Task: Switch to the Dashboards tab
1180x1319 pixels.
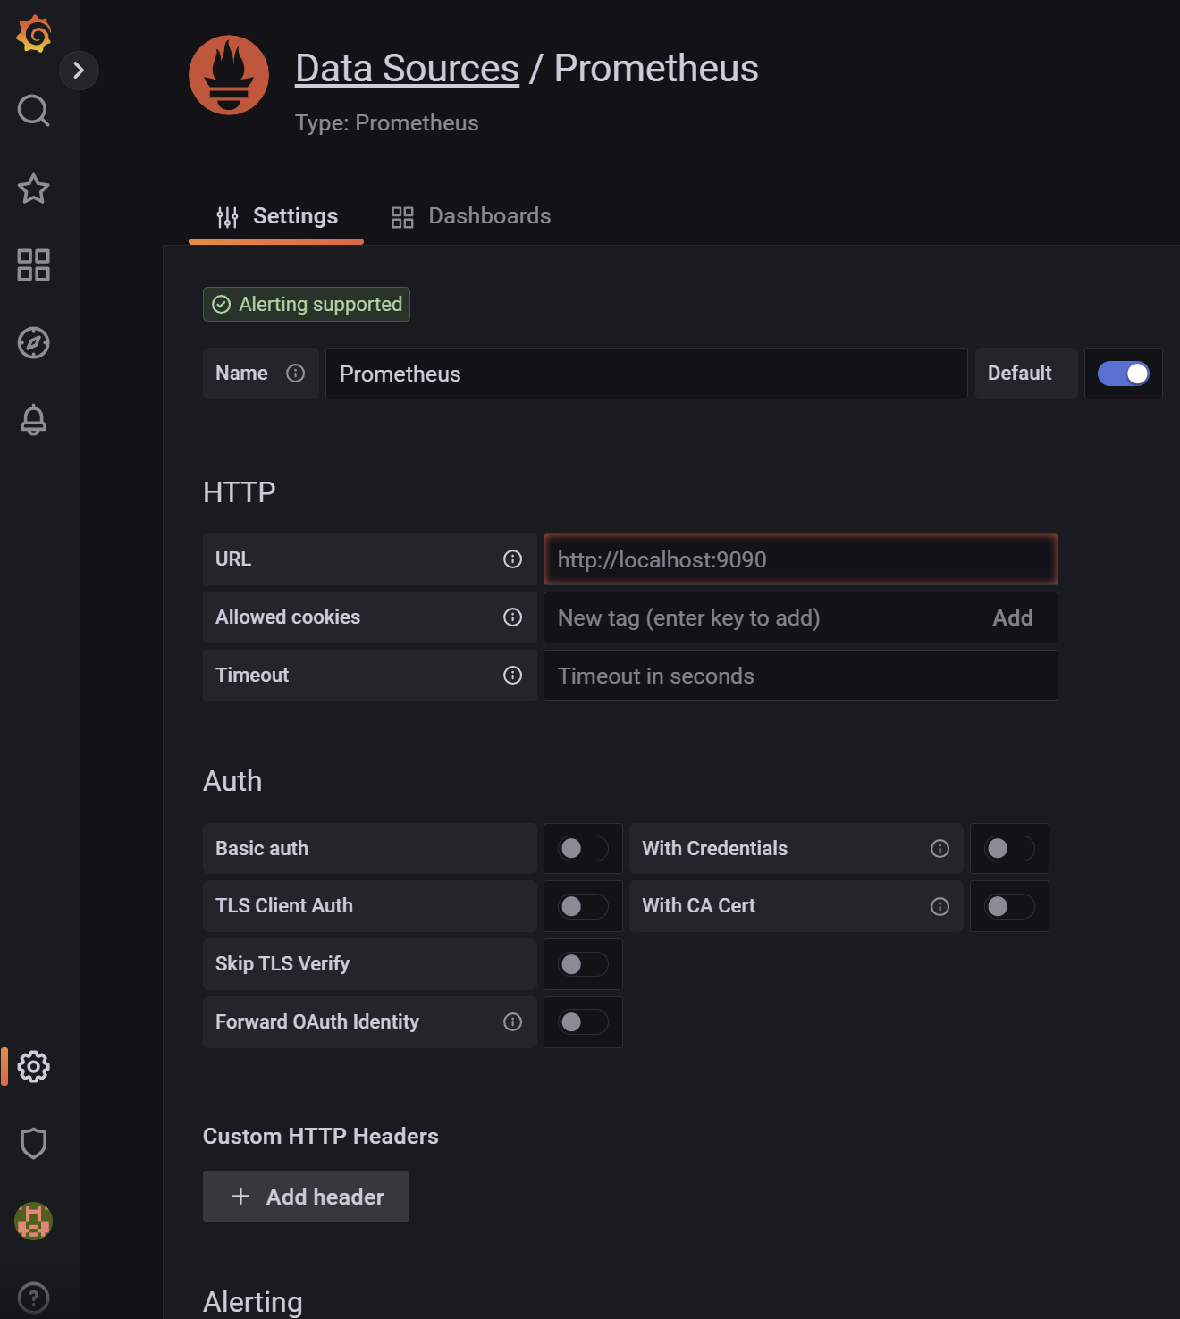Action: pos(471,216)
